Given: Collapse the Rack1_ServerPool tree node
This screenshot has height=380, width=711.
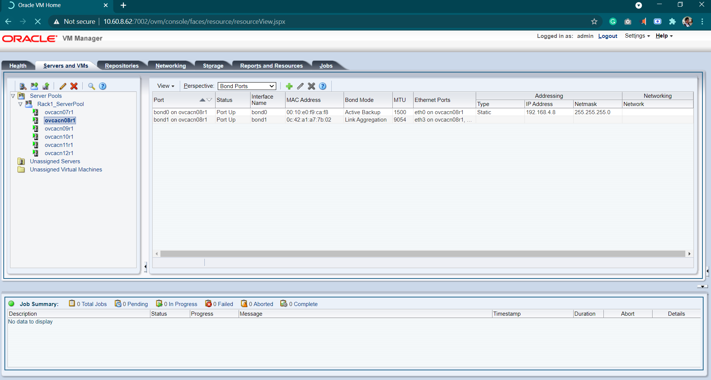Looking at the screenshot, I should 20,104.
